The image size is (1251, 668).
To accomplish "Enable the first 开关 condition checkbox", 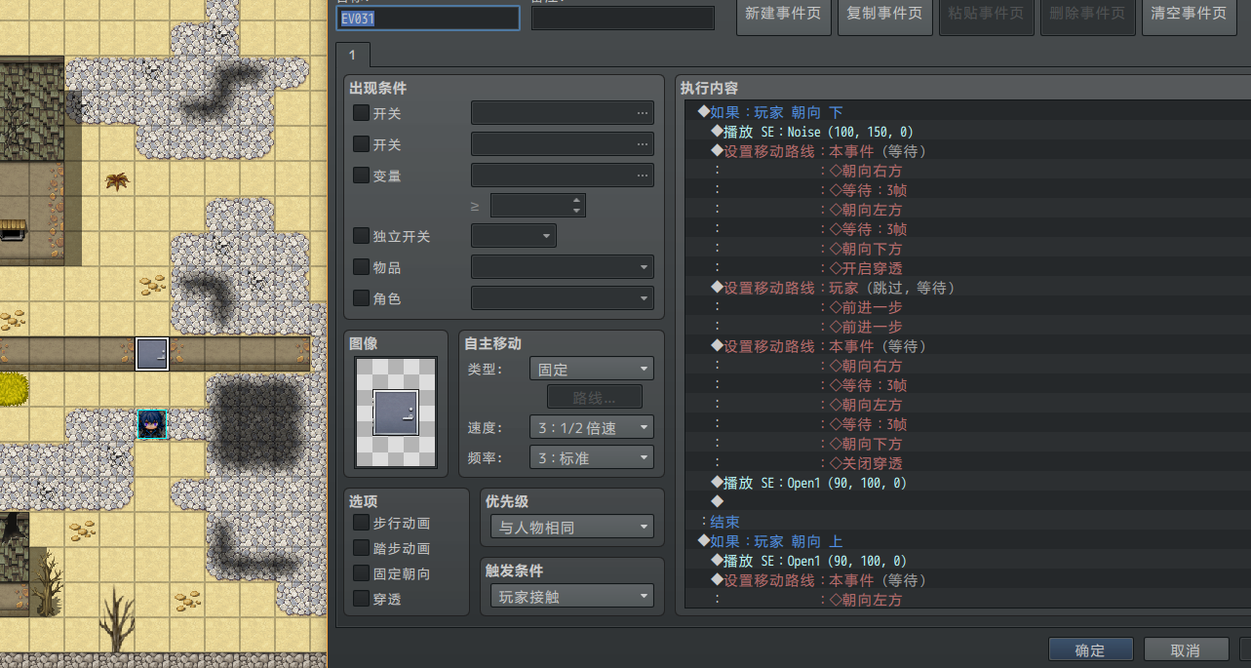I will [x=361, y=113].
